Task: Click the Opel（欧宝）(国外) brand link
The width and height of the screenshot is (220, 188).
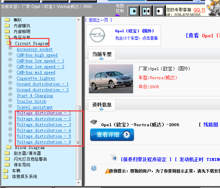Action: [134, 31]
